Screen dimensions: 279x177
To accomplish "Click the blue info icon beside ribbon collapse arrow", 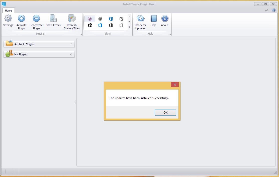I will [274, 10].
